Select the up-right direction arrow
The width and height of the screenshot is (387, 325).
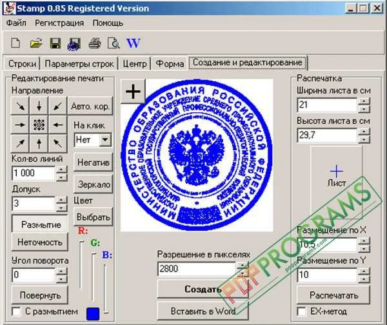20,143
